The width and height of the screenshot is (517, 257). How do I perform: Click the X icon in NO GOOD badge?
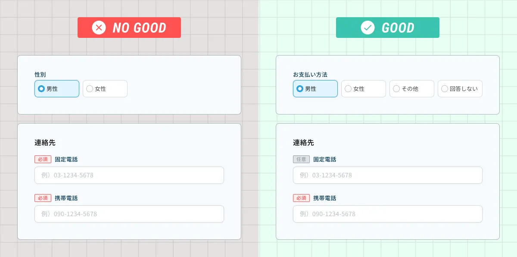coord(99,28)
